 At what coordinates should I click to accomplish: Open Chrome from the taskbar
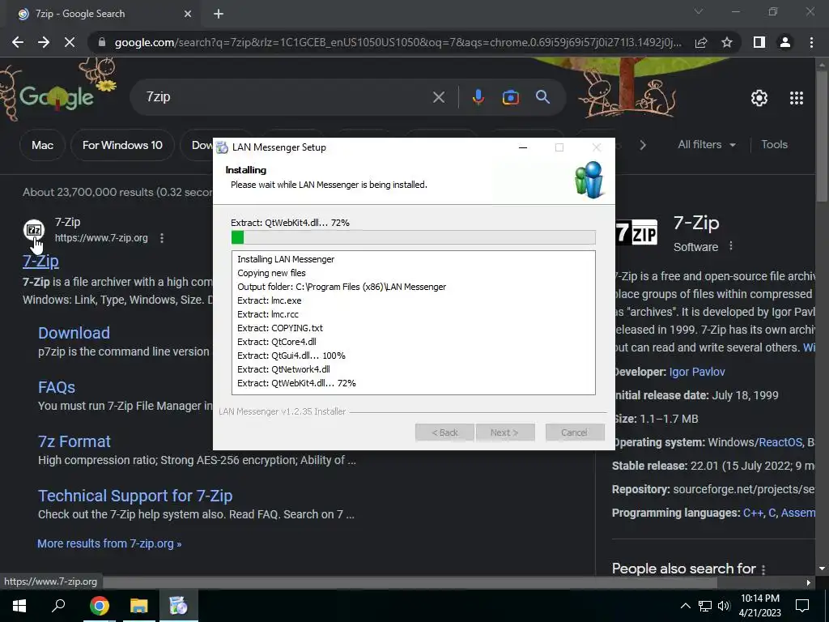point(99,606)
